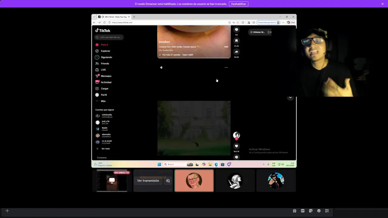
Task: Open the joel_x16 followed account
Action: point(103,122)
